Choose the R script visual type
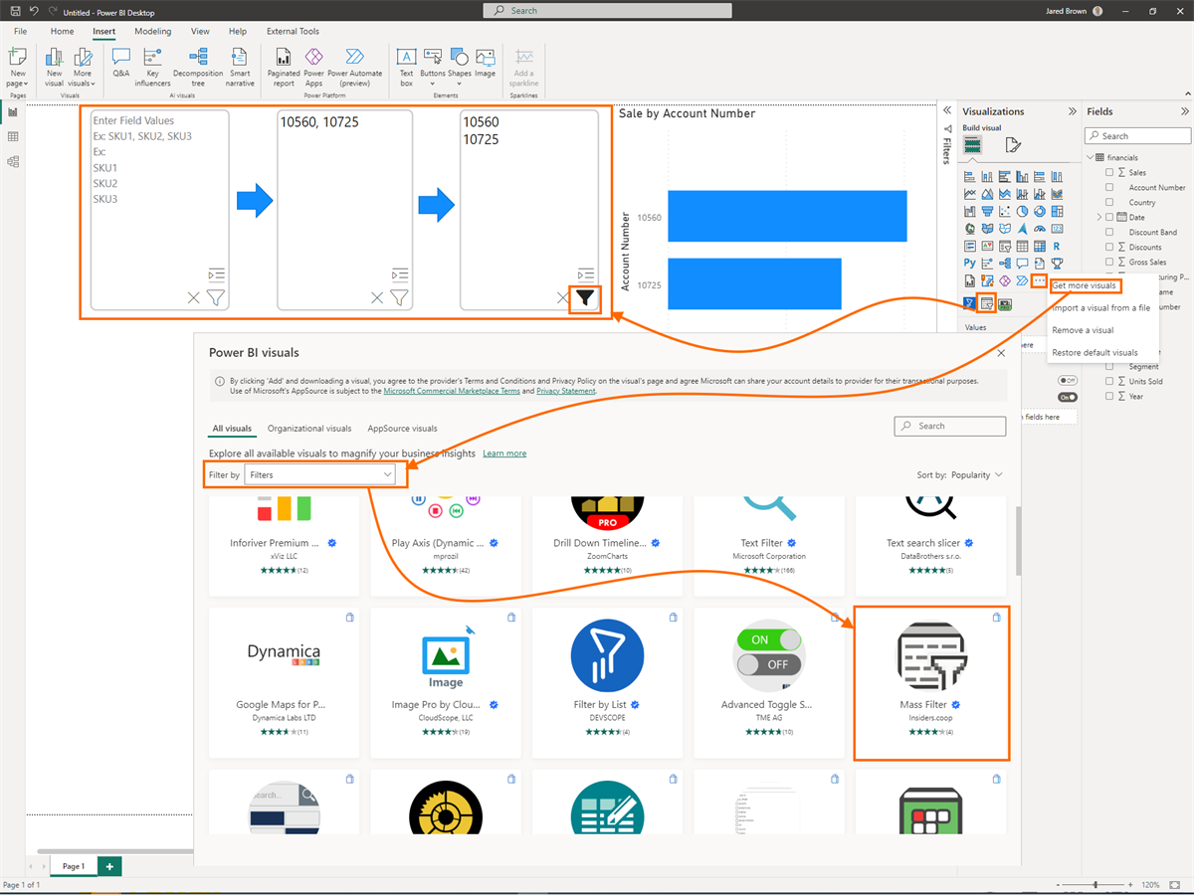This screenshot has width=1194, height=895. point(1056,246)
